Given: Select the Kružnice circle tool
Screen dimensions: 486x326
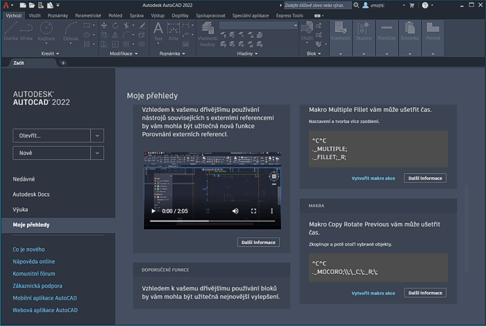Looking at the screenshot, I should tap(47, 31).
